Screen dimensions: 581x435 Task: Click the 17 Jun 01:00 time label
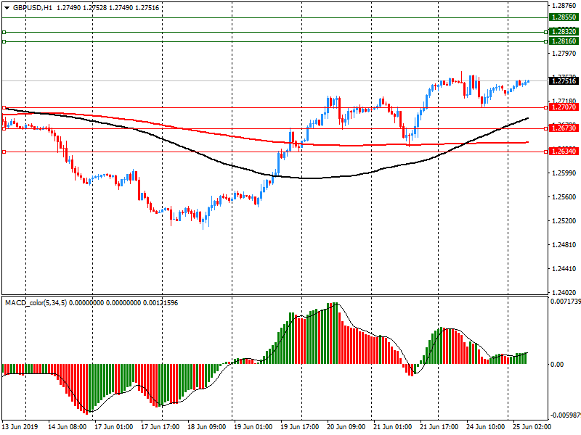(x=114, y=427)
